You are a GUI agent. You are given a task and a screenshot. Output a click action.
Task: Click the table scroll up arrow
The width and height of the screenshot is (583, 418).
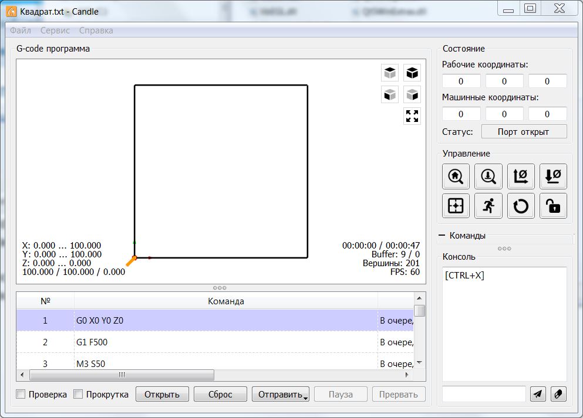[x=419, y=298]
